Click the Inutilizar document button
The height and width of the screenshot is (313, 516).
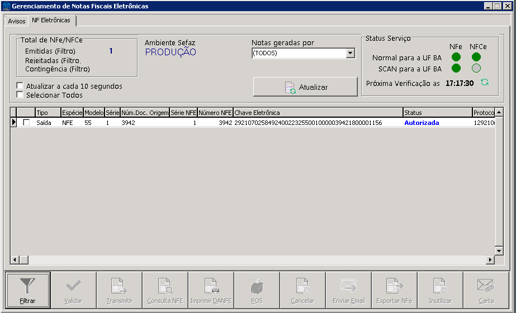coord(440,290)
